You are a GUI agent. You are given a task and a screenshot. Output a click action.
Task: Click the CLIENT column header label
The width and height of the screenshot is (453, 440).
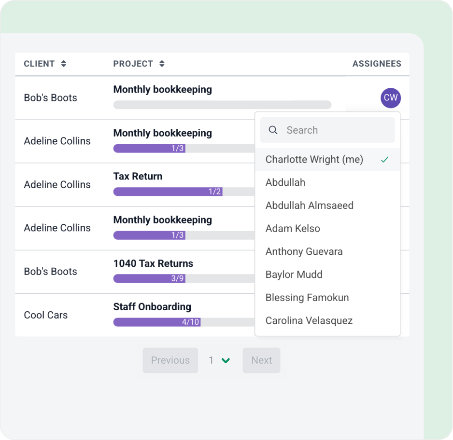(39, 64)
